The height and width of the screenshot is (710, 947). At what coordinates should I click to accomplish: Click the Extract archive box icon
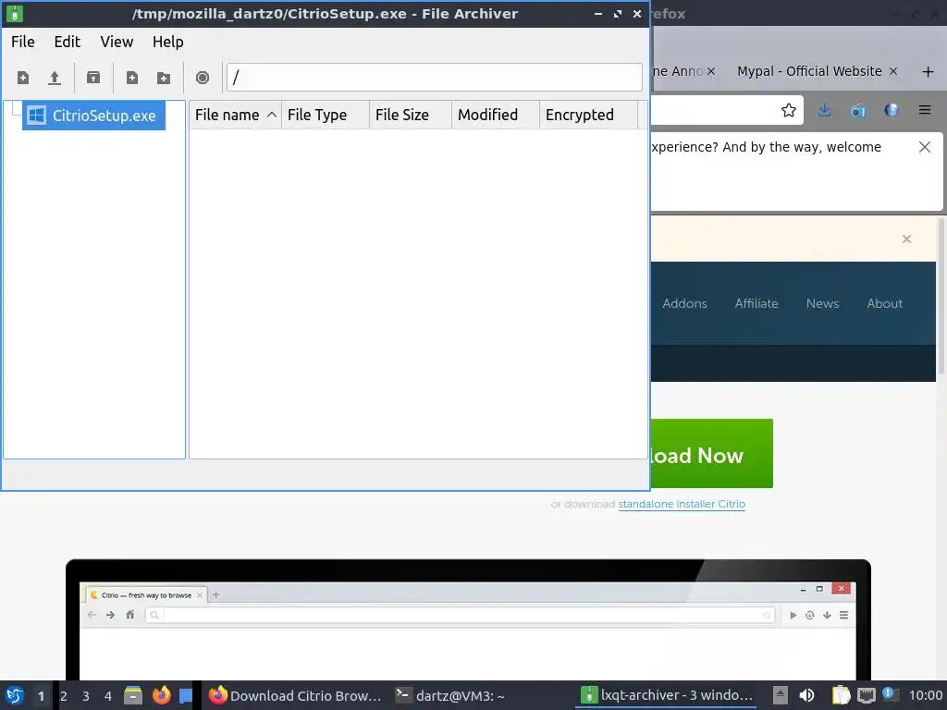pos(93,78)
